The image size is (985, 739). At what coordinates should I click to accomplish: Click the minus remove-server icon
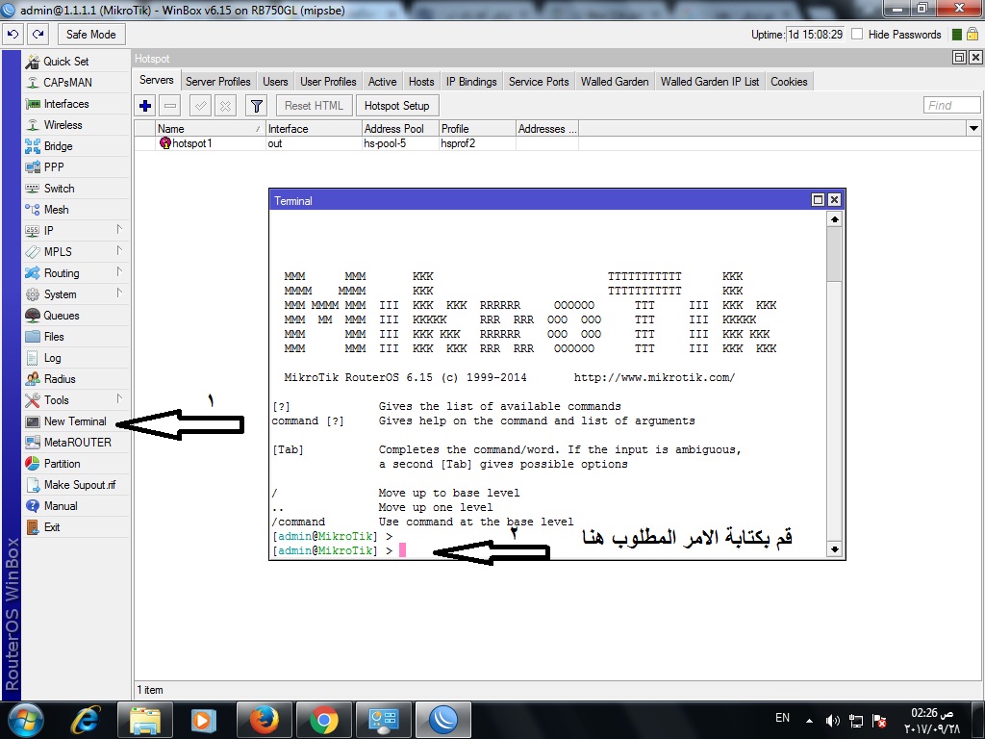(169, 106)
